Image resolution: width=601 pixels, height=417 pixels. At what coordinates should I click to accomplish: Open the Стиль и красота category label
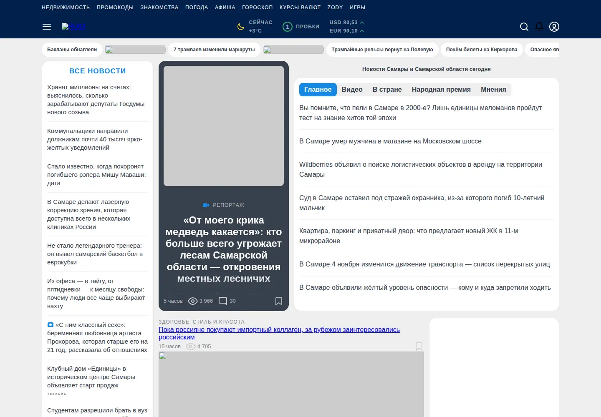coord(219,322)
